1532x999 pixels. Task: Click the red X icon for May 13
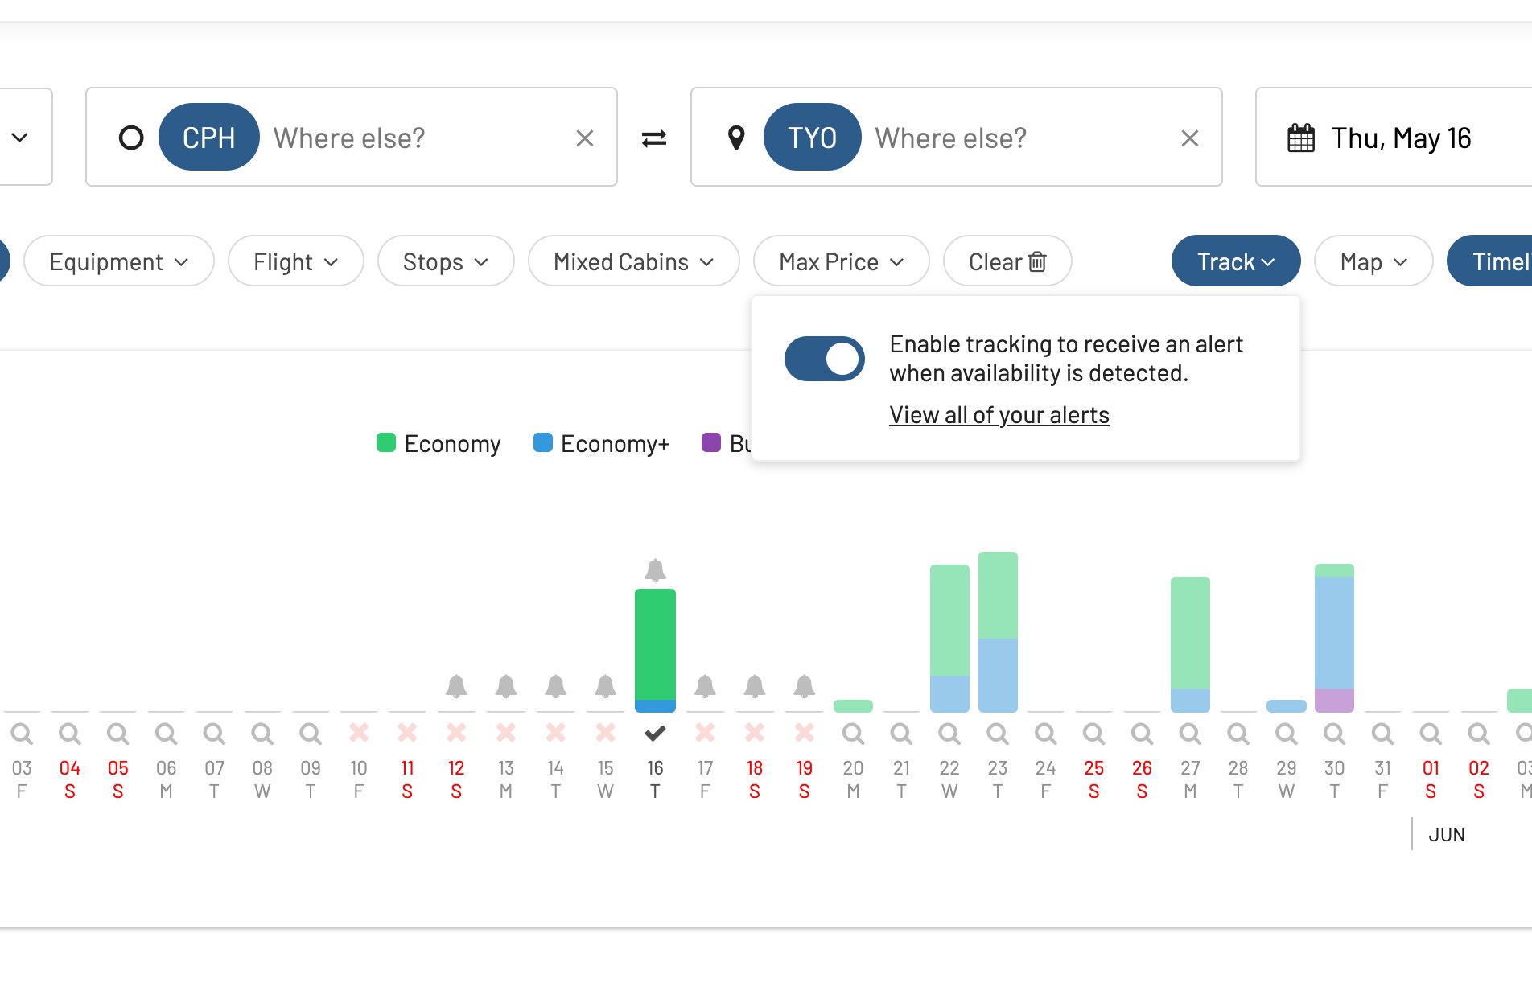click(x=505, y=733)
